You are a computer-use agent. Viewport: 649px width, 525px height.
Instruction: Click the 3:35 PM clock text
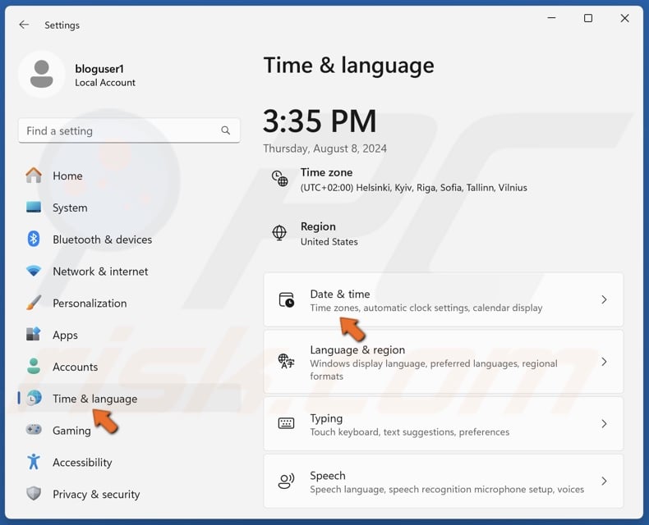(320, 121)
